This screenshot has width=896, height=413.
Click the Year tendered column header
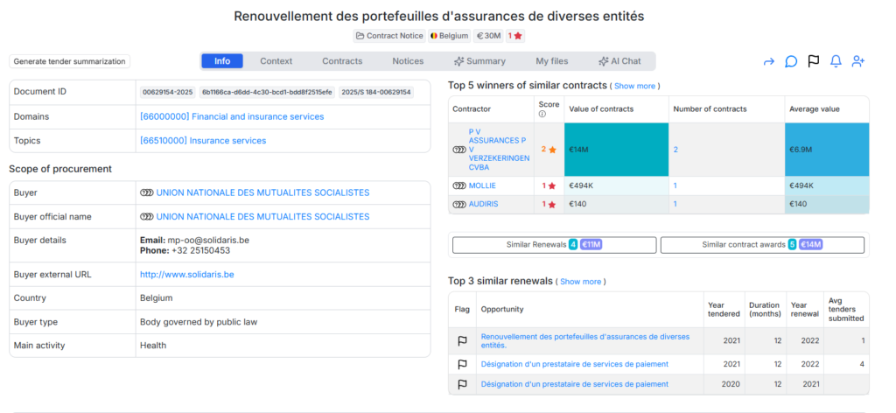coord(724,309)
